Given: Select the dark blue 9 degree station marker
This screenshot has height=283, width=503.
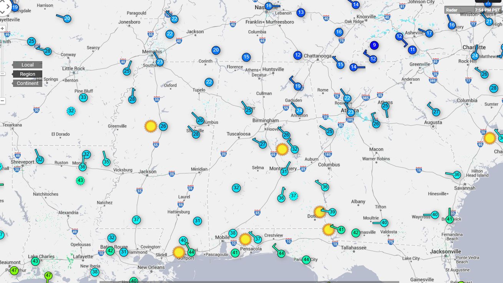Looking at the screenshot, I should point(374,45).
